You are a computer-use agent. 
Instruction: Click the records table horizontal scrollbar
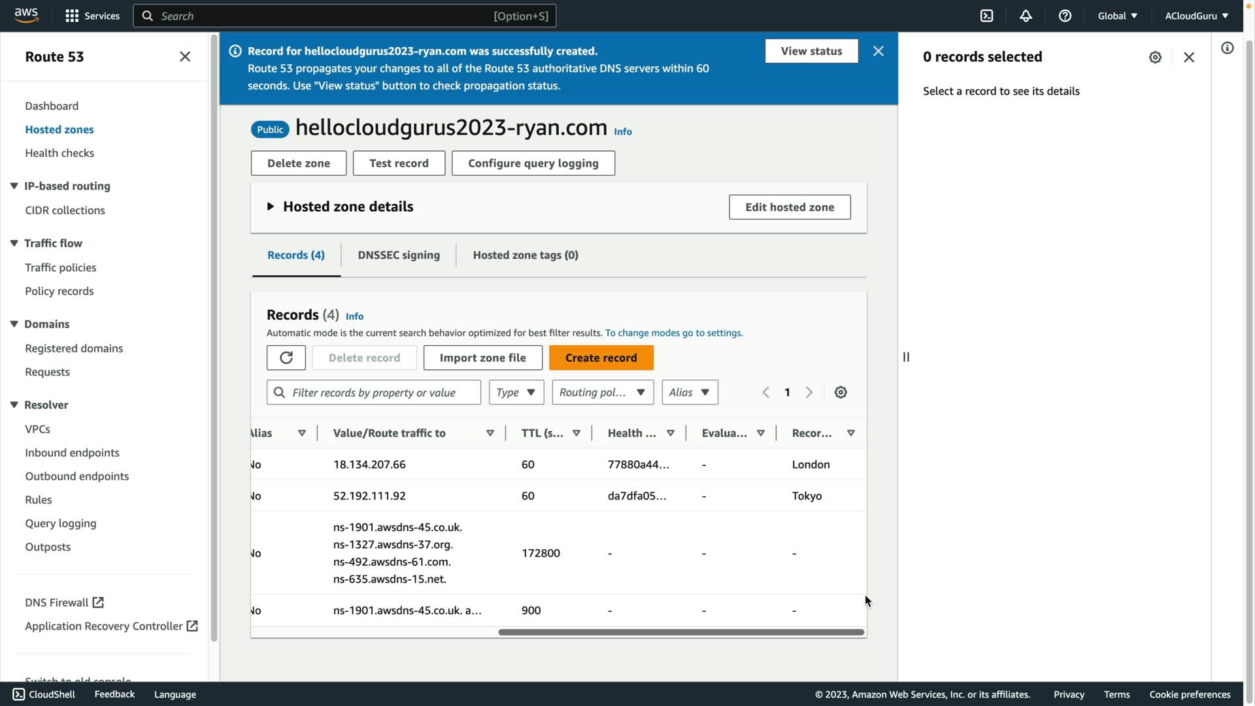(680, 632)
